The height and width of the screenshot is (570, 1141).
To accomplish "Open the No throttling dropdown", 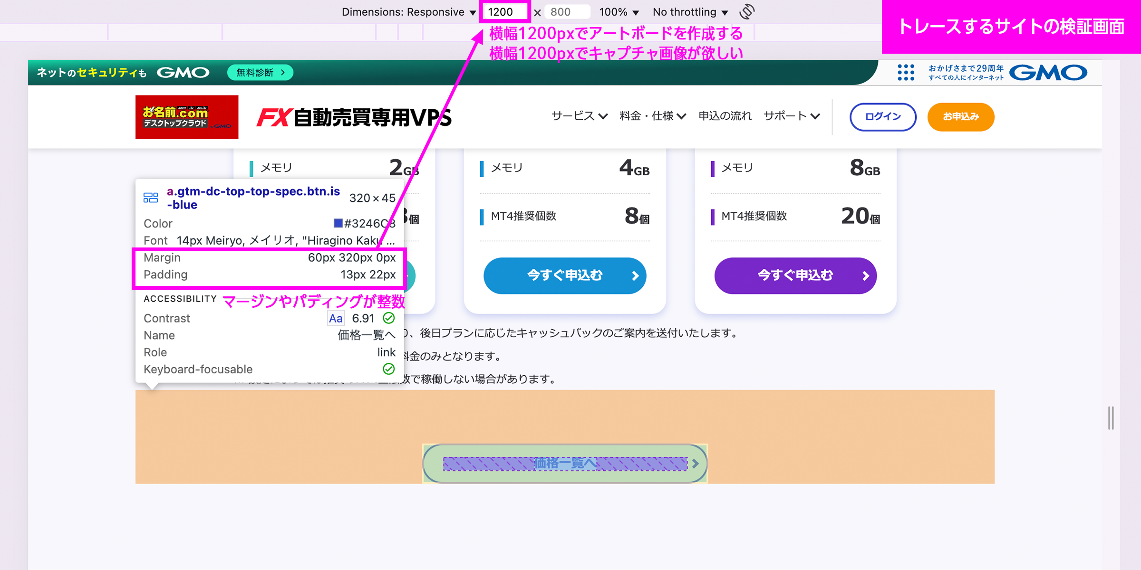I will (690, 12).
